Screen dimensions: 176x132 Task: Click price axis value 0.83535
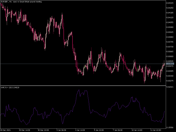tap(170, 61)
